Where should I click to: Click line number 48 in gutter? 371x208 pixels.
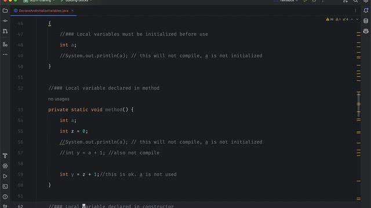(x=20, y=45)
